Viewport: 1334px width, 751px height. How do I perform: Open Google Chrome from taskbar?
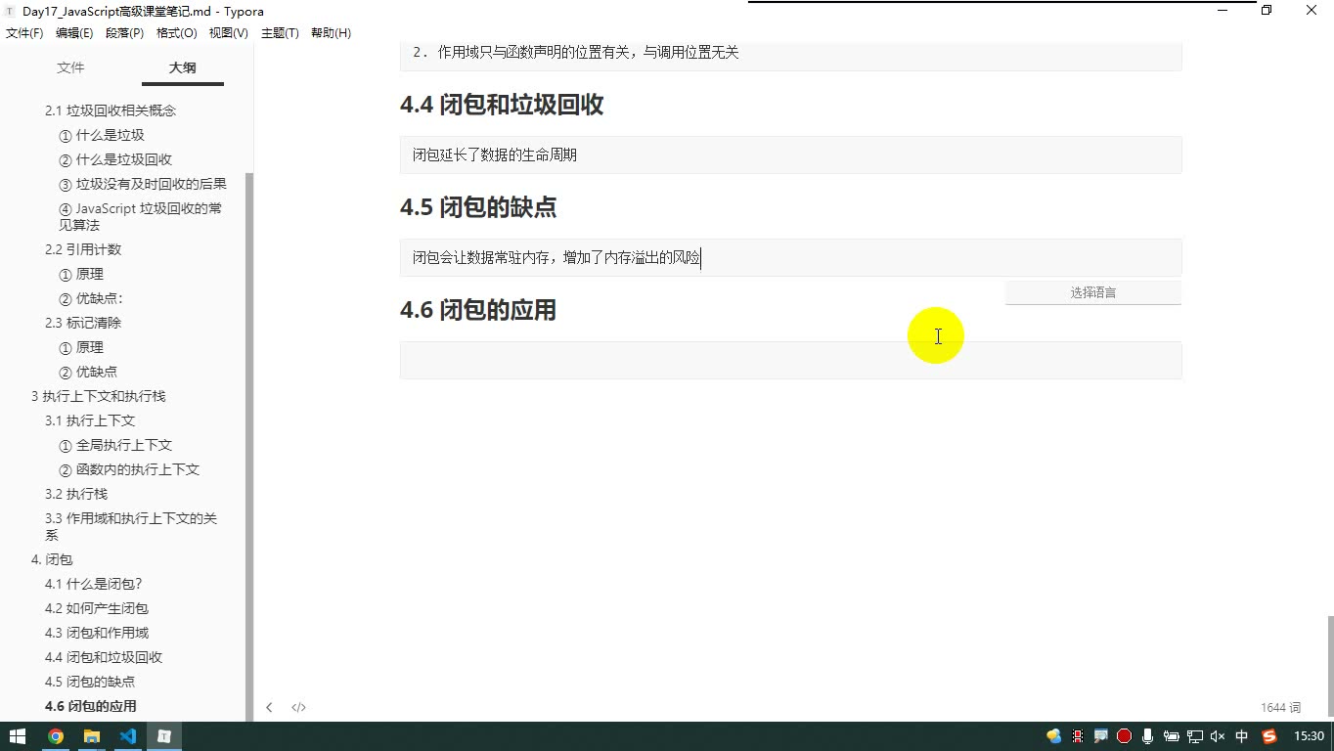point(56,736)
